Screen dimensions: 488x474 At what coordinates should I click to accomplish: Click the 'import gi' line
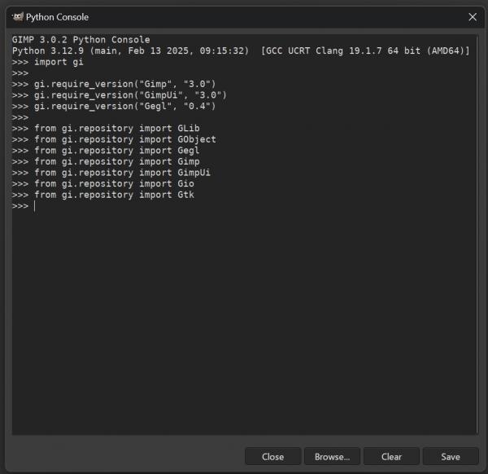point(48,62)
